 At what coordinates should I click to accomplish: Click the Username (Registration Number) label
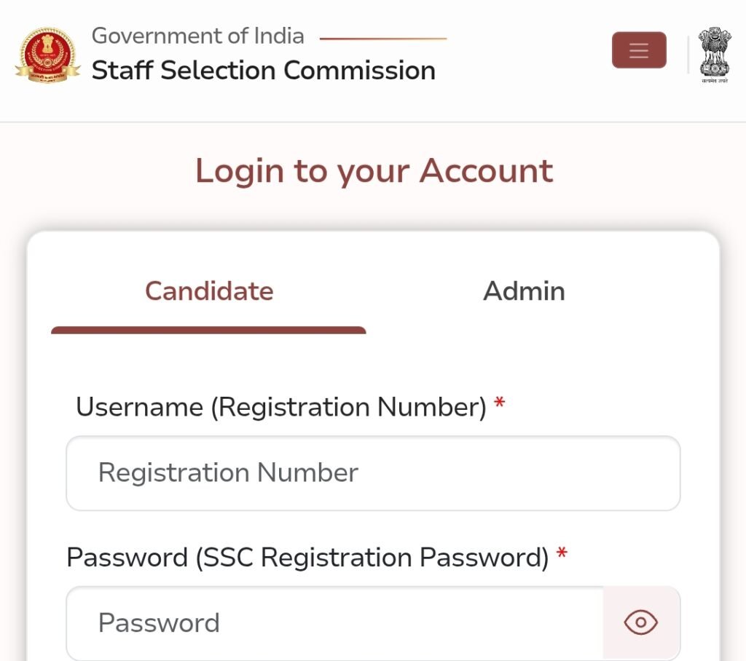coord(281,407)
